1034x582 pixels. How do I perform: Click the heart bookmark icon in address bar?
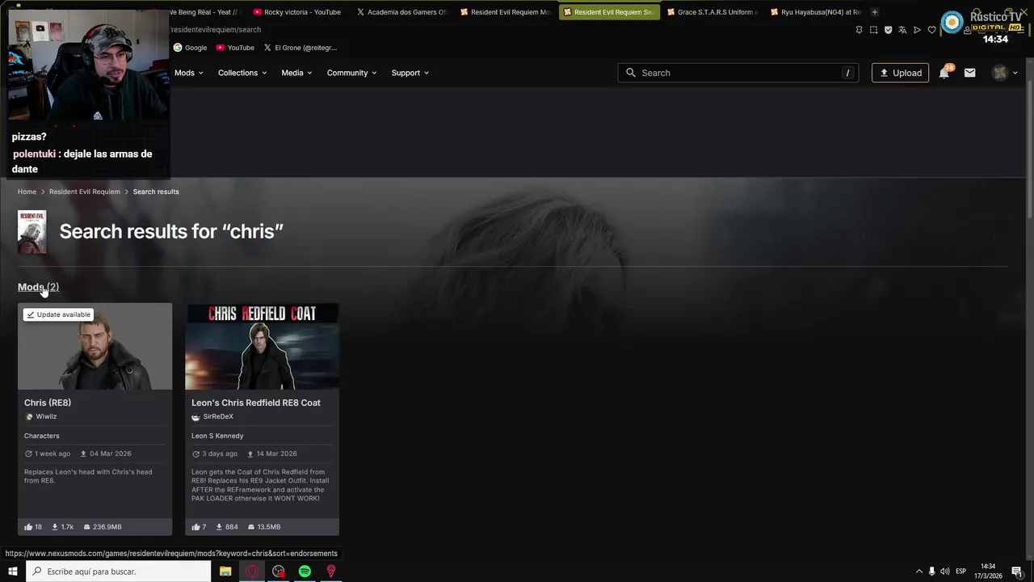coord(931,30)
